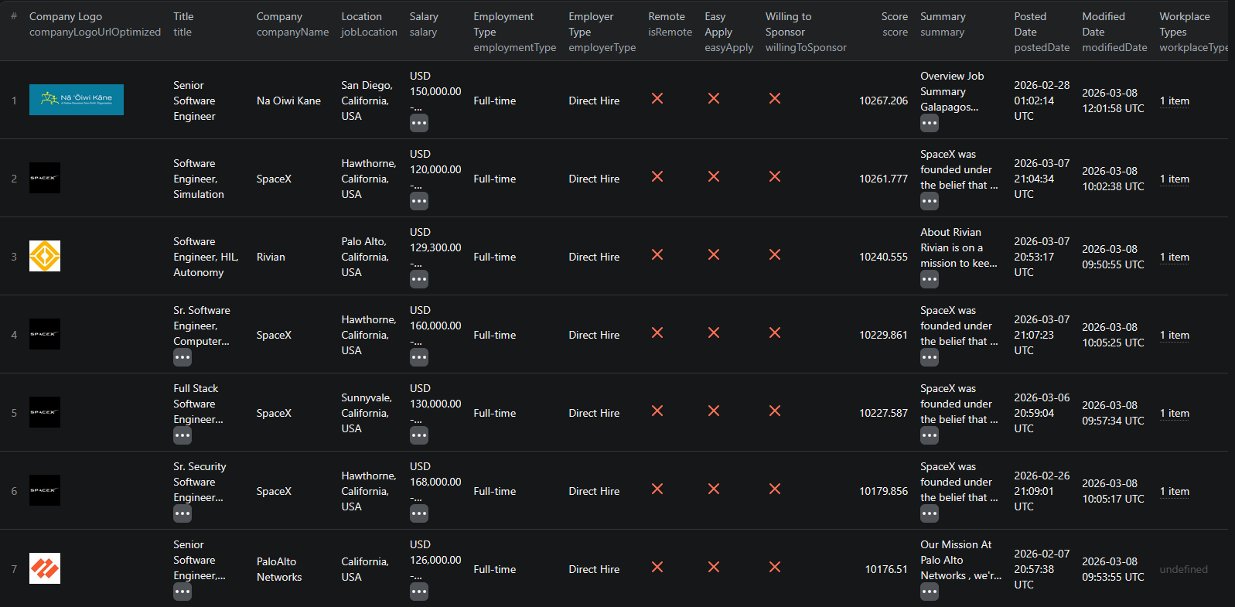Expand the Palo Alto Networks summary ellipsis
The width and height of the screenshot is (1235, 607).
coord(930,592)
